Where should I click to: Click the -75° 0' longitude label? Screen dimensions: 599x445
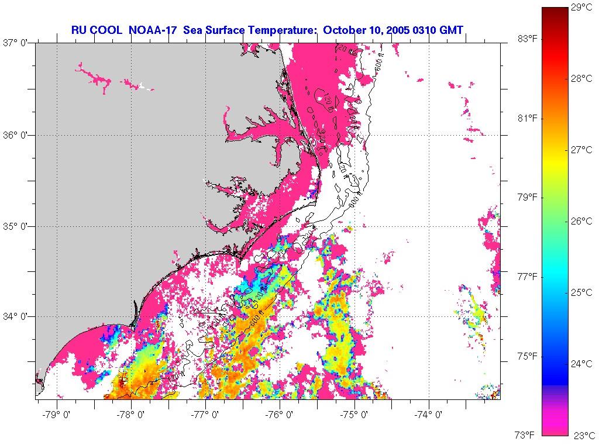click(x=353, y=414)
